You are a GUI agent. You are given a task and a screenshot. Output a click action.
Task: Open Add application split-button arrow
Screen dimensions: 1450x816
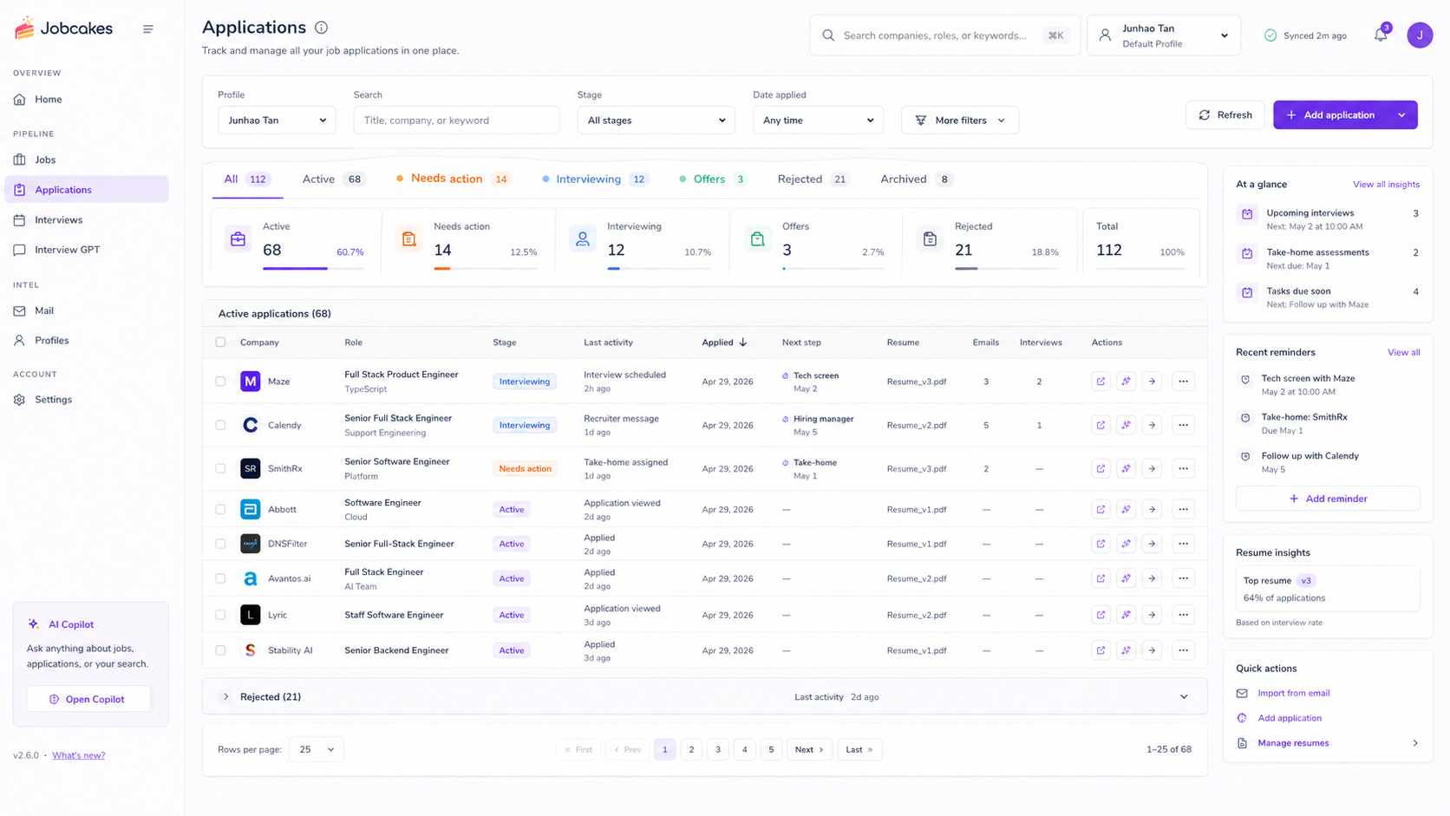tap(1401, 115)
